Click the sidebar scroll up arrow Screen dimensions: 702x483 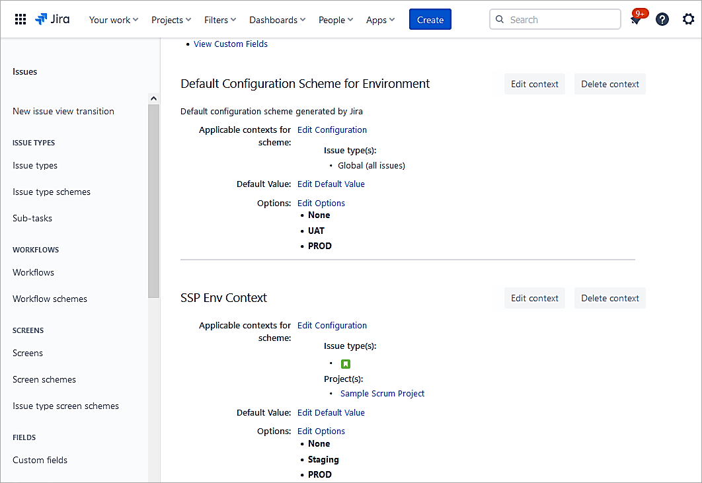(x=153, y=99)
